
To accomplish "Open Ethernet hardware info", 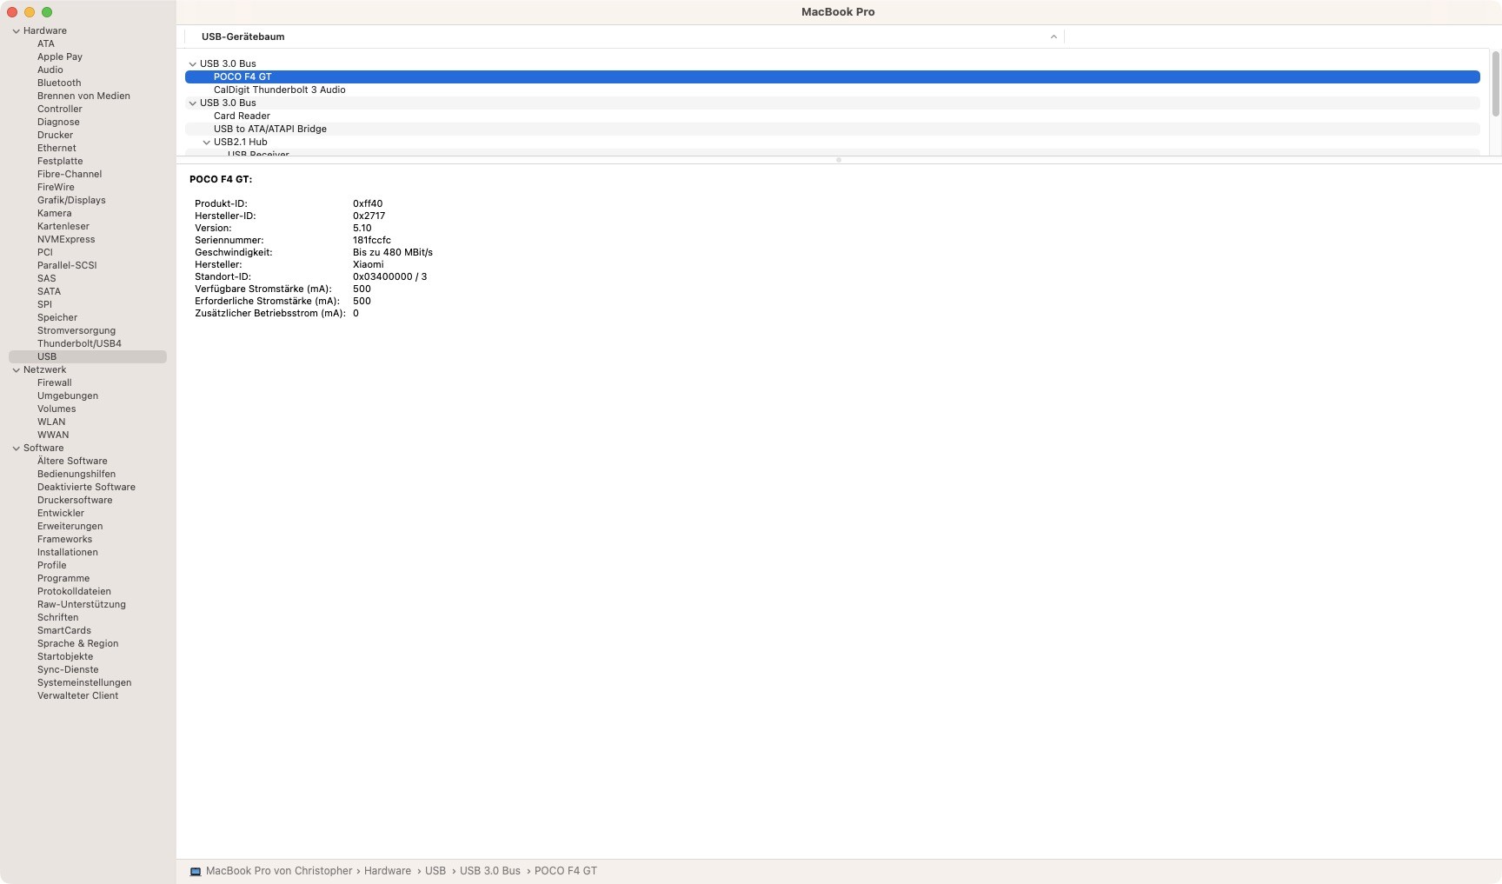I will (56, 148).
